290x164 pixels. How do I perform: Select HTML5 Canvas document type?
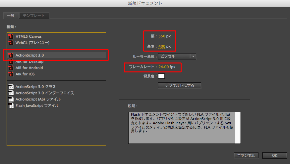coord(56,36)
